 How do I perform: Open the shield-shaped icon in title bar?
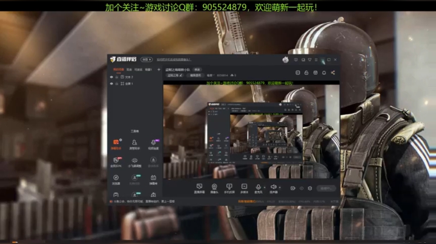pyautogui.click(x=310, y=60)
